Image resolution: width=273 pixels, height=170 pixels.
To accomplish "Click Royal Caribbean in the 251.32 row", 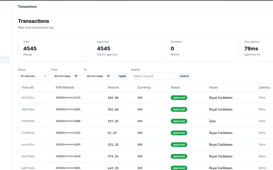I will pyautogui.click(x=220, y=144).
